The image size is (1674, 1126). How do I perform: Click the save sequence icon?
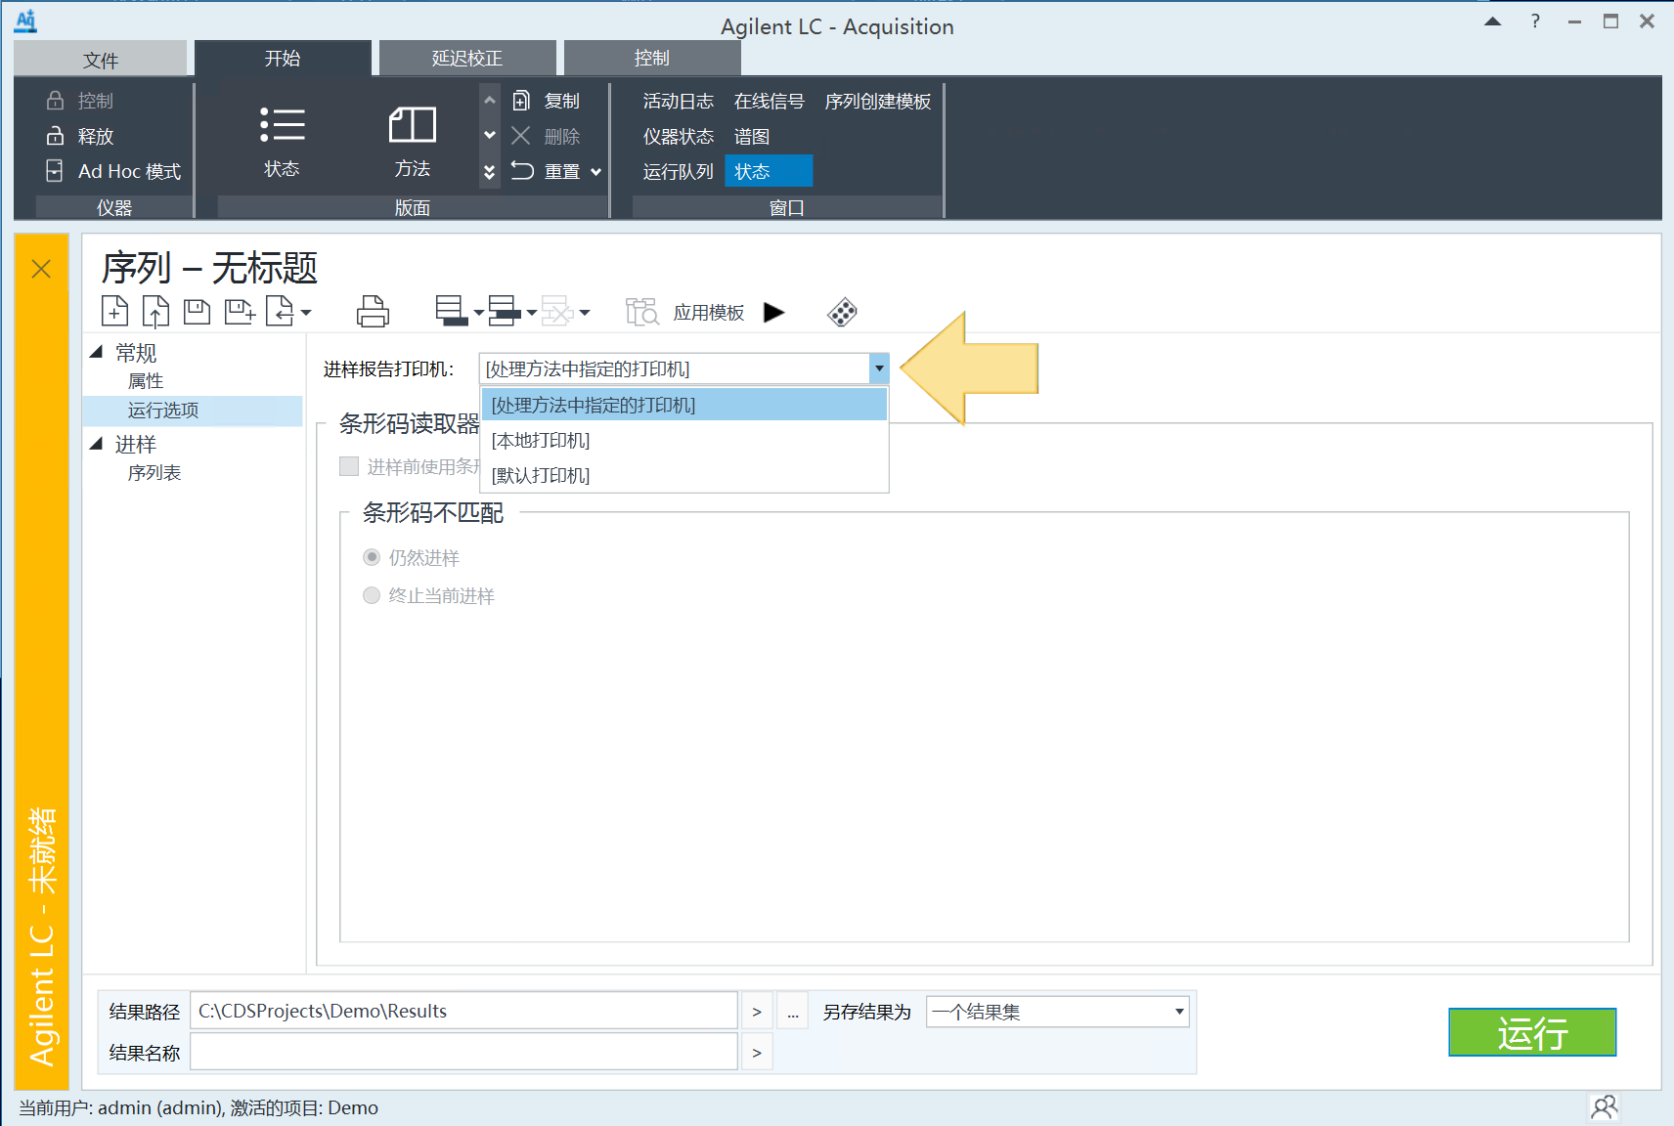(x=197, y=312)
